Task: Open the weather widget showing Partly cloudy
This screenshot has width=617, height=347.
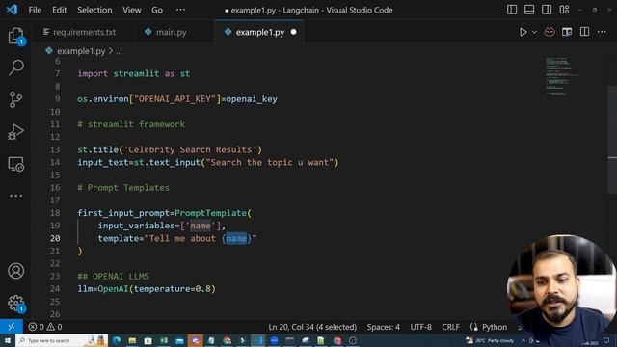Action: (x=490, y=340)
